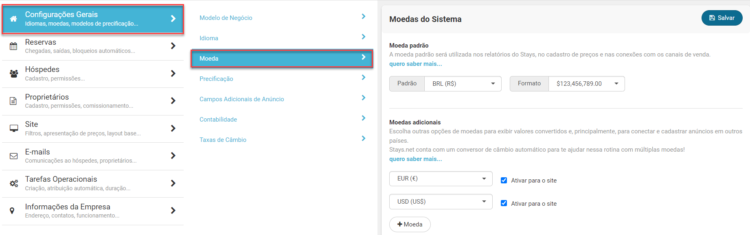Click the document icon beside Proprietários
The image size is (750, 235).
tap(13, 101)
